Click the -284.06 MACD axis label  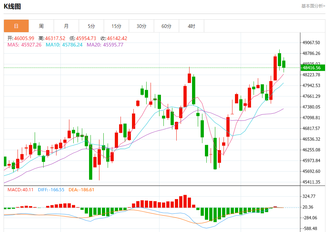(310, 218)
